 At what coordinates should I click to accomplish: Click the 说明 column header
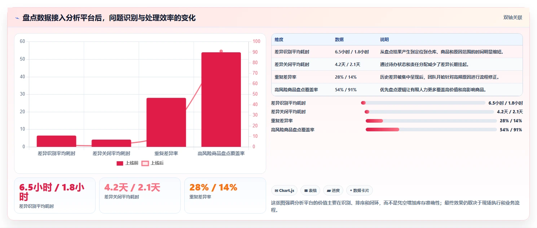coord(384,39)
